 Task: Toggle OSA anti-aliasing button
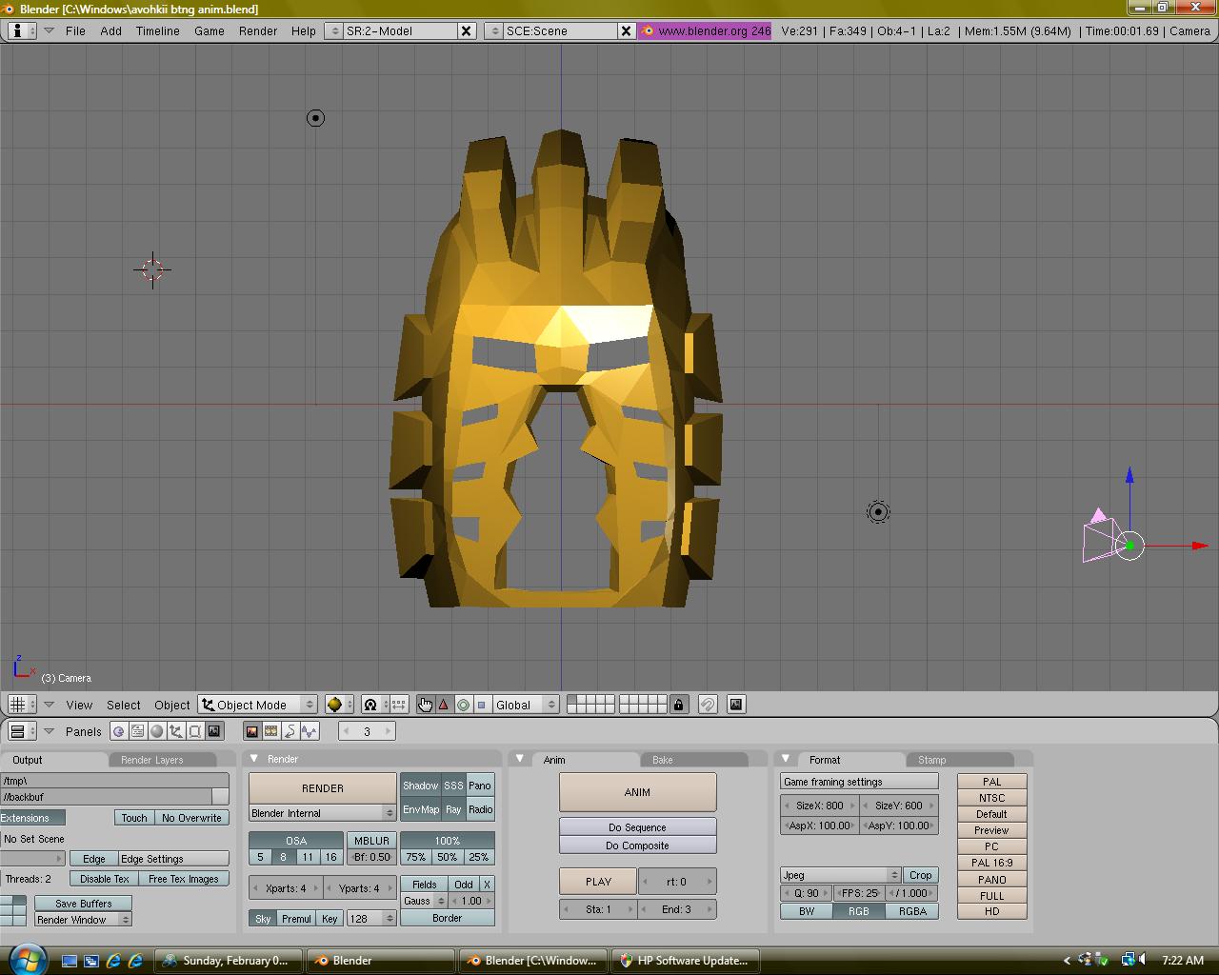click(296, 841)
